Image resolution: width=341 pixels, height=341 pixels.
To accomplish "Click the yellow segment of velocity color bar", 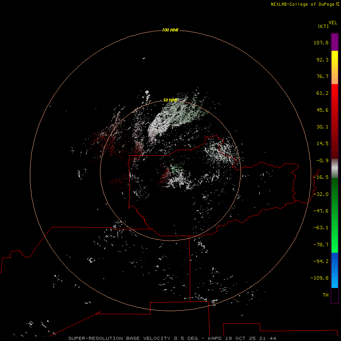I will click(335, 67).
